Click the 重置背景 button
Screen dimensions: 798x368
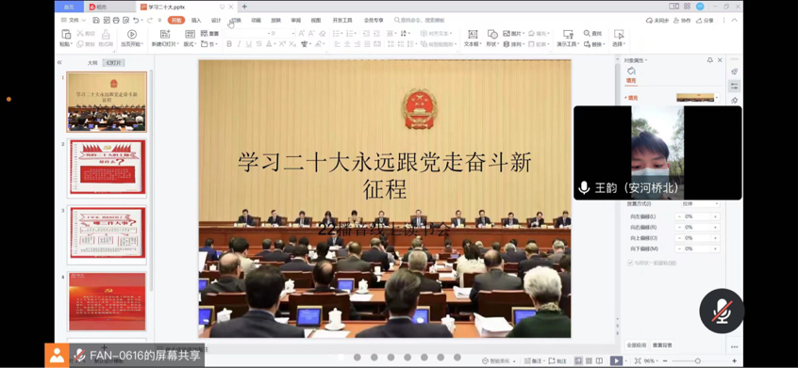click(x=662, y=345)
